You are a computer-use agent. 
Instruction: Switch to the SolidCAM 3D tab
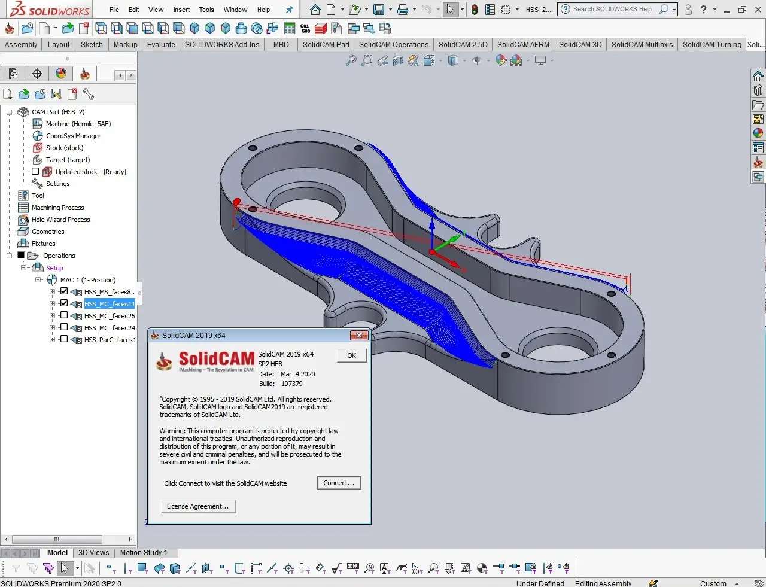click(580, 45)
